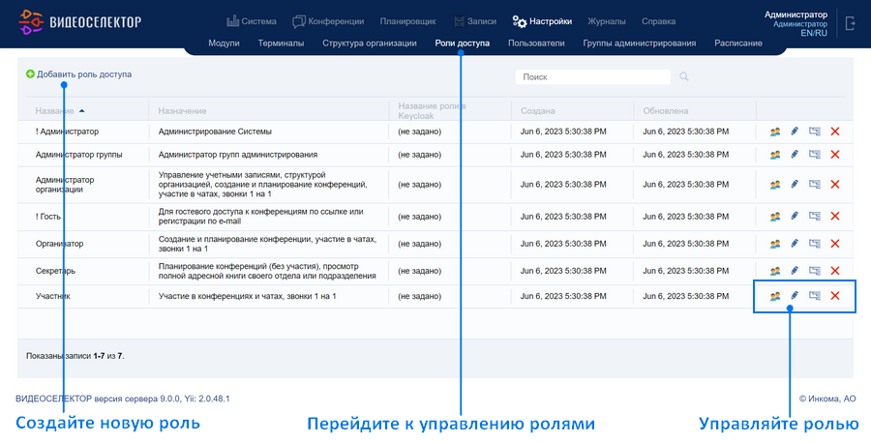
Task: Open the window-tree icon for ! Администратор row
Action: pyautogui.click(x=814, y=132)
